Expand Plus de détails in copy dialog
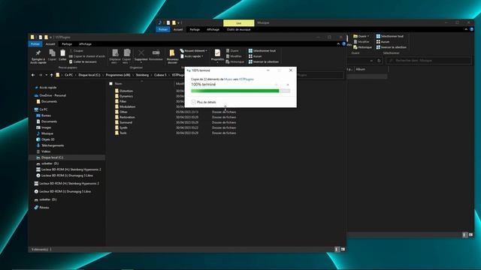 click(x=204, y=102)
